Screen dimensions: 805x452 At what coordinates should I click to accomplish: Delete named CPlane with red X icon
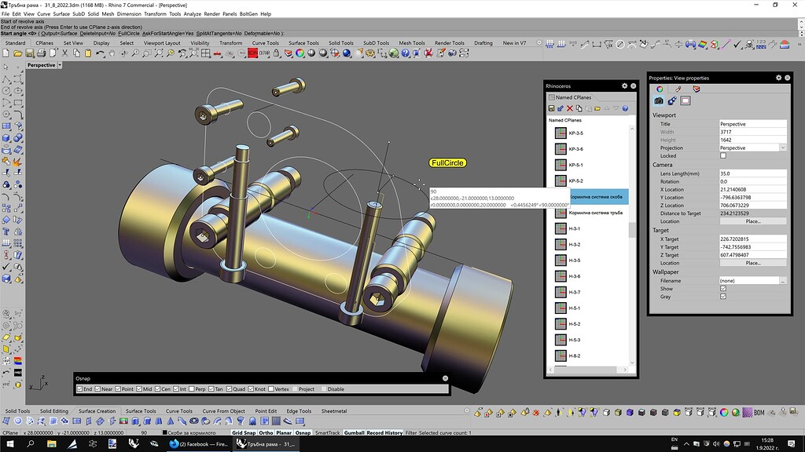point(570,108)
